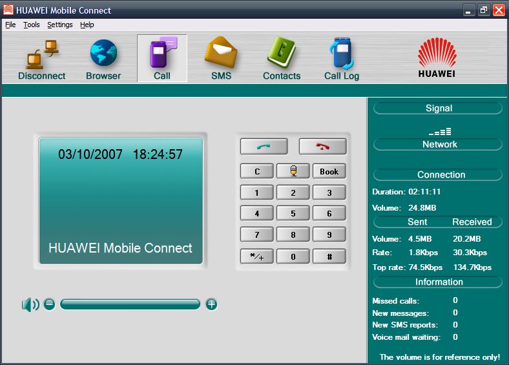Click the Connection panel header
Viewport: 509px width, 365px height.
click(x=438, y=174)
